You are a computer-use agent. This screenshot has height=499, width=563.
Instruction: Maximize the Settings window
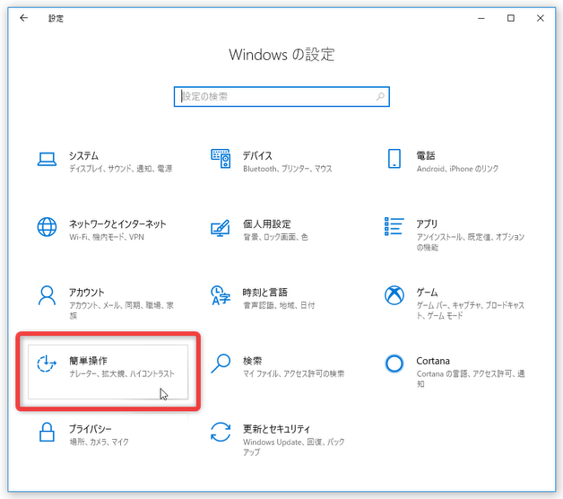click(x=511, y=18)
